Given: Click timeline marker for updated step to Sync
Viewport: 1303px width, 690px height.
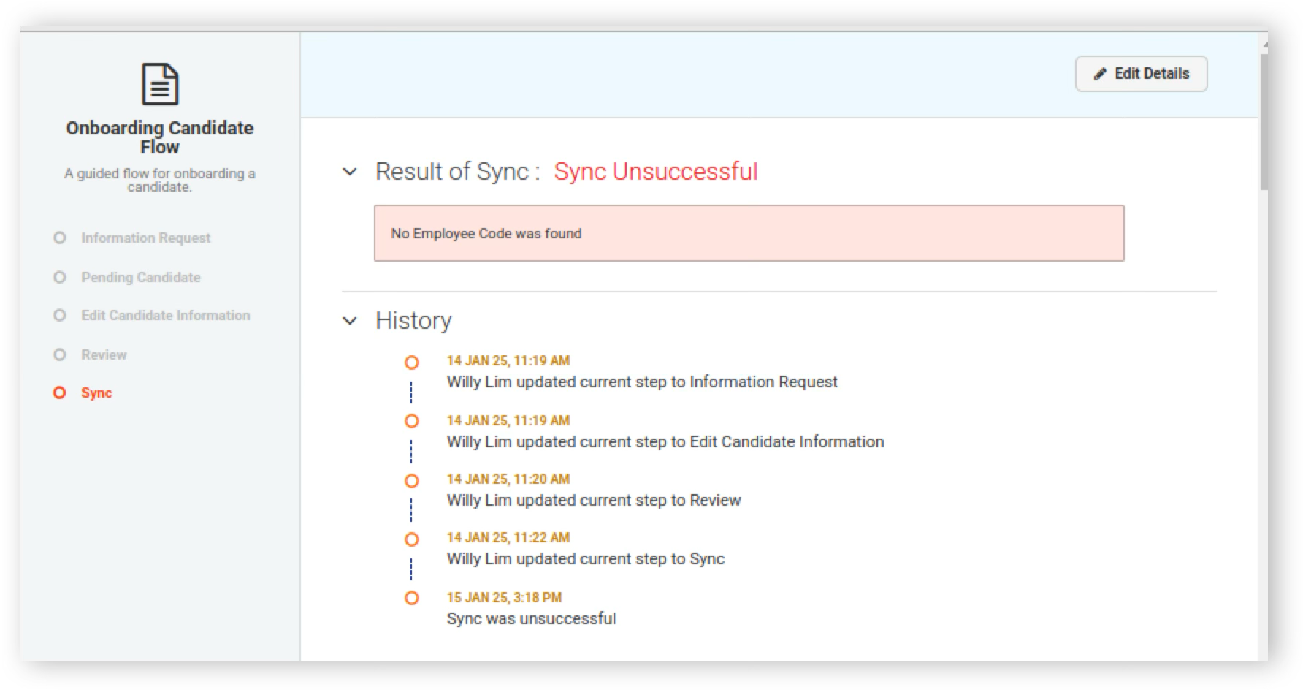Looking at the screenshot, I should 412,539.
